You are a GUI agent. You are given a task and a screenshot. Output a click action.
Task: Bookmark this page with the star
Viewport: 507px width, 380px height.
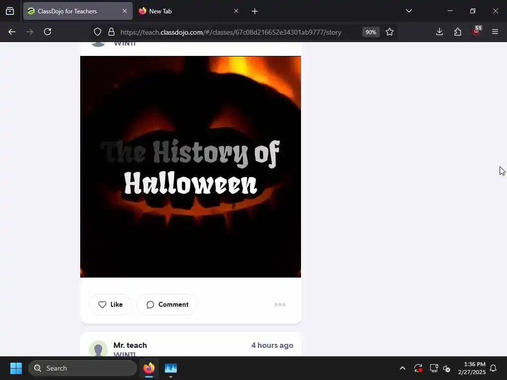pos(389,32)
